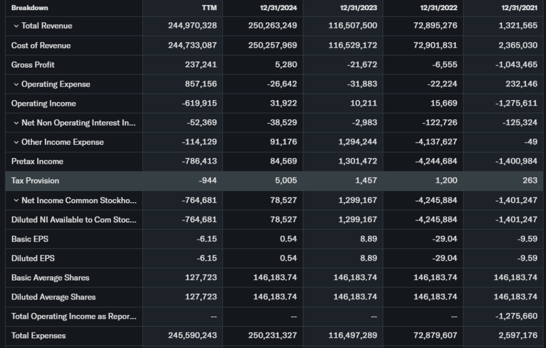Click the Basic Average Shares label

(x=50, y=278)
